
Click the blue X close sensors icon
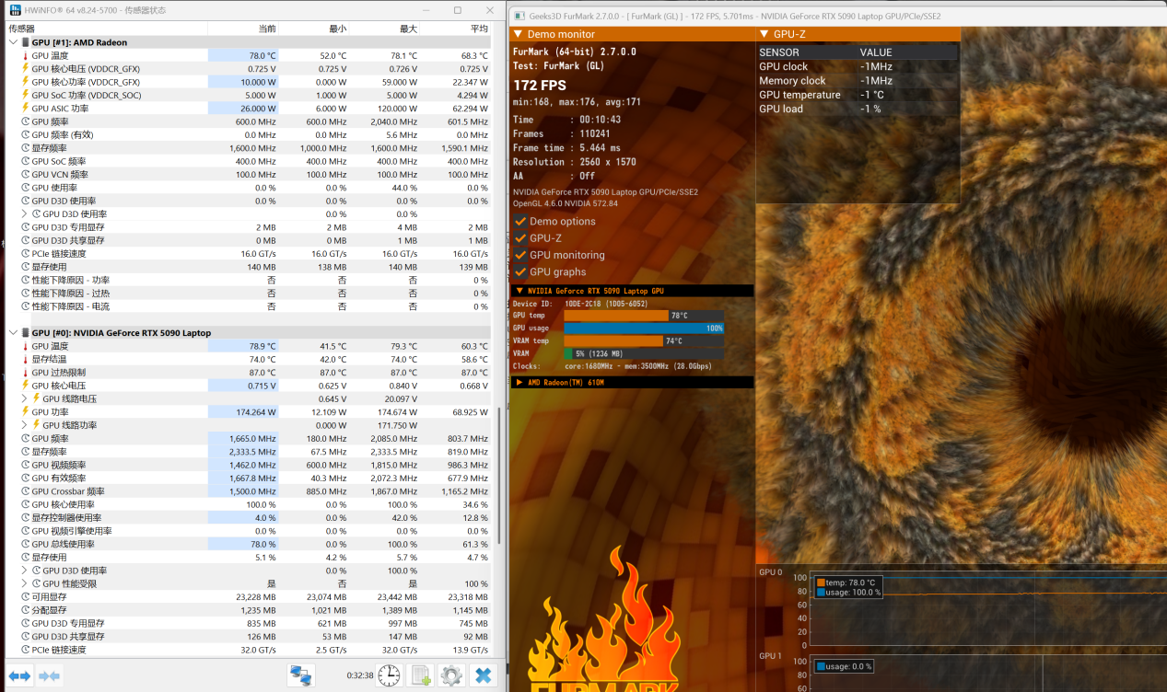[x=482, y=675]
